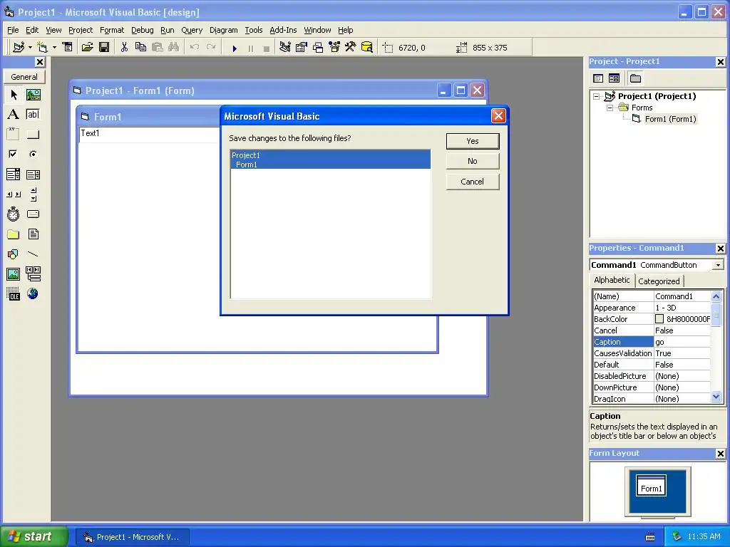Select the DirListBox folder control tool
730x547 pixels.
(14, 234)
